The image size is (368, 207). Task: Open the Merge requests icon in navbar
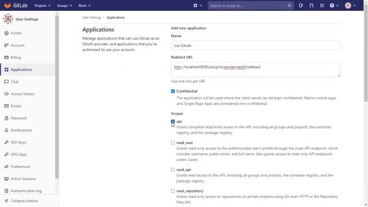point(311,5)
